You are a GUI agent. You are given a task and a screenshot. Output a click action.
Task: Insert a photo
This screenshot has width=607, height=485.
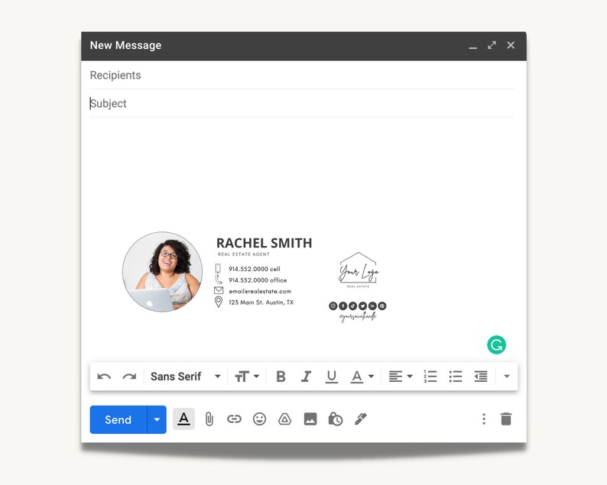coord(310,419)
